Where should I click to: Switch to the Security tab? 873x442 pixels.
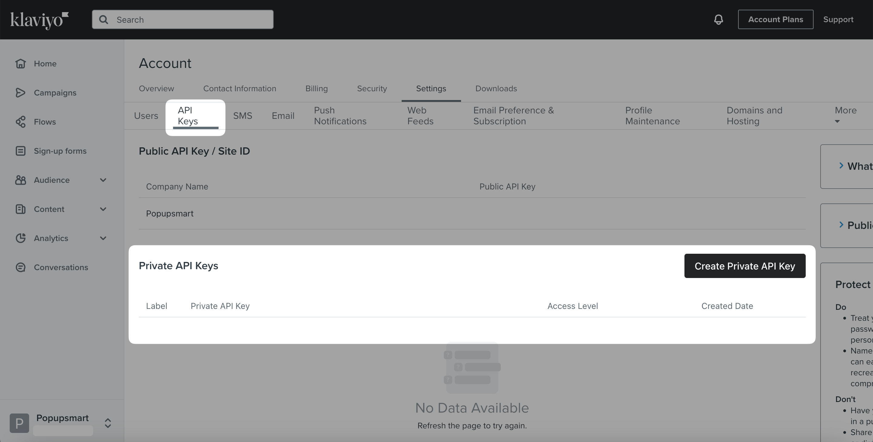click(372, 89)
